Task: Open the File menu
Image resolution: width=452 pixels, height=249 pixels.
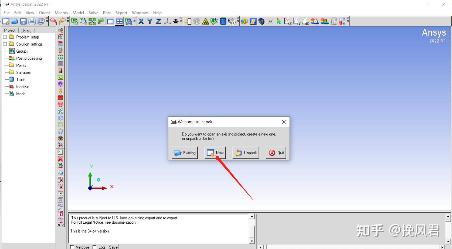Action: (6, 13)
